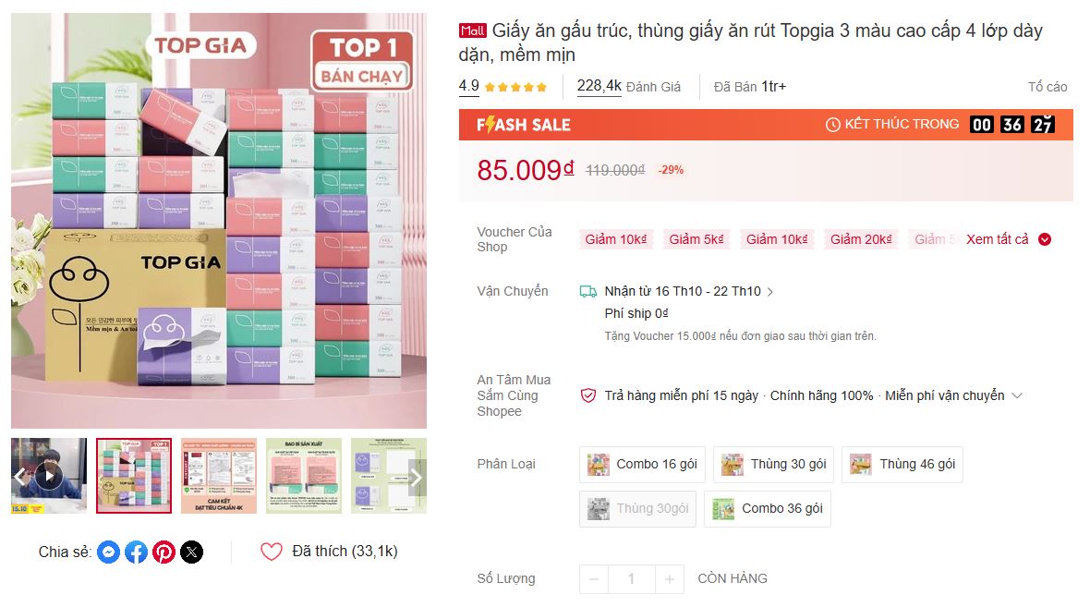Click the quantity input field
Image resolution: width=1090 pixels, height=607 pixels.
tap(632, 579)
